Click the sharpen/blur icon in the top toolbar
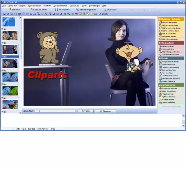Image resolution: width=186 pixels, height=169 pixels. [x=53, y=14]
